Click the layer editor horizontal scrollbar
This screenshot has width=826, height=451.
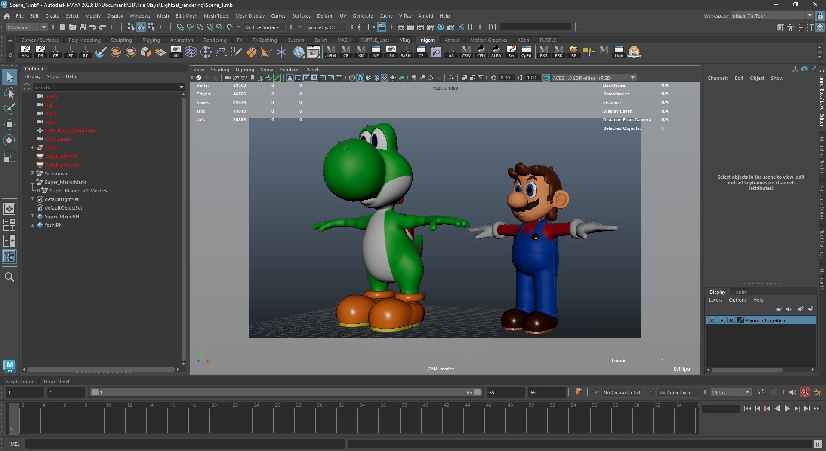click(747, 369)
